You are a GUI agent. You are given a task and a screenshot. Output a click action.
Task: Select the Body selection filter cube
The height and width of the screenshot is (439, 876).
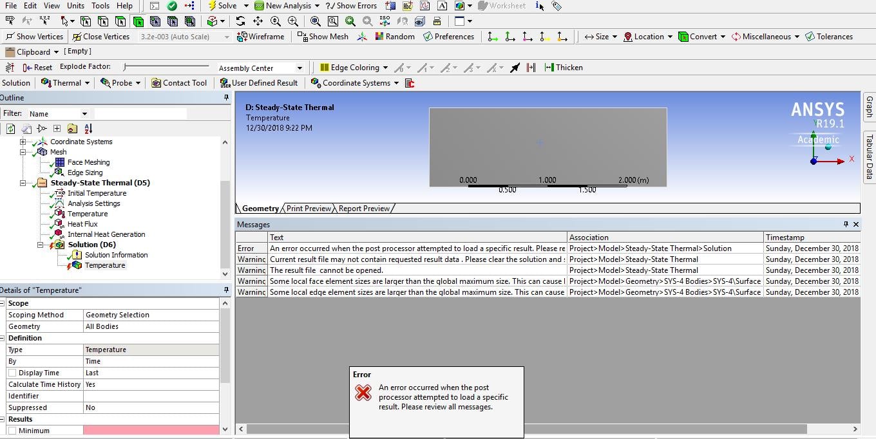pyautogui.click(x=138, y=21)
